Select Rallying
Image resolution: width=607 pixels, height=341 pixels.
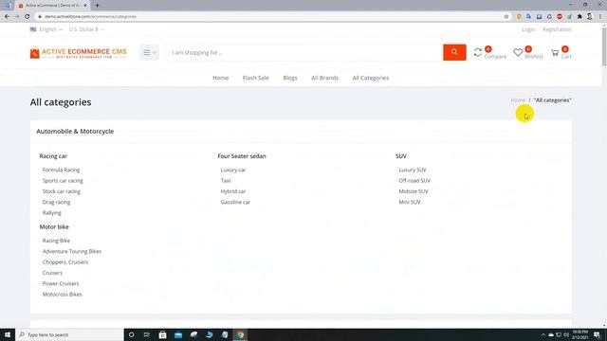(52, 213)
